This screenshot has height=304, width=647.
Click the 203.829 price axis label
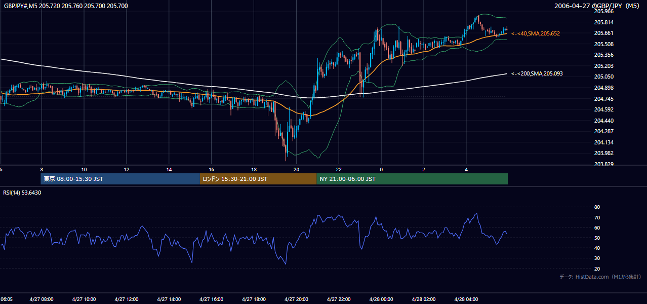pos(604,164)
